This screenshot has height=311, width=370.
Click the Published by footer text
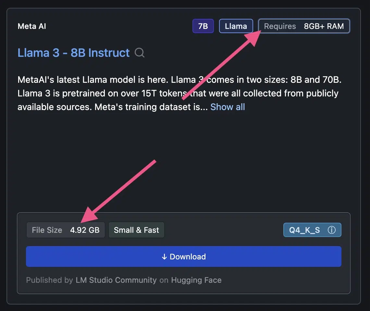[x=49, y=280]
